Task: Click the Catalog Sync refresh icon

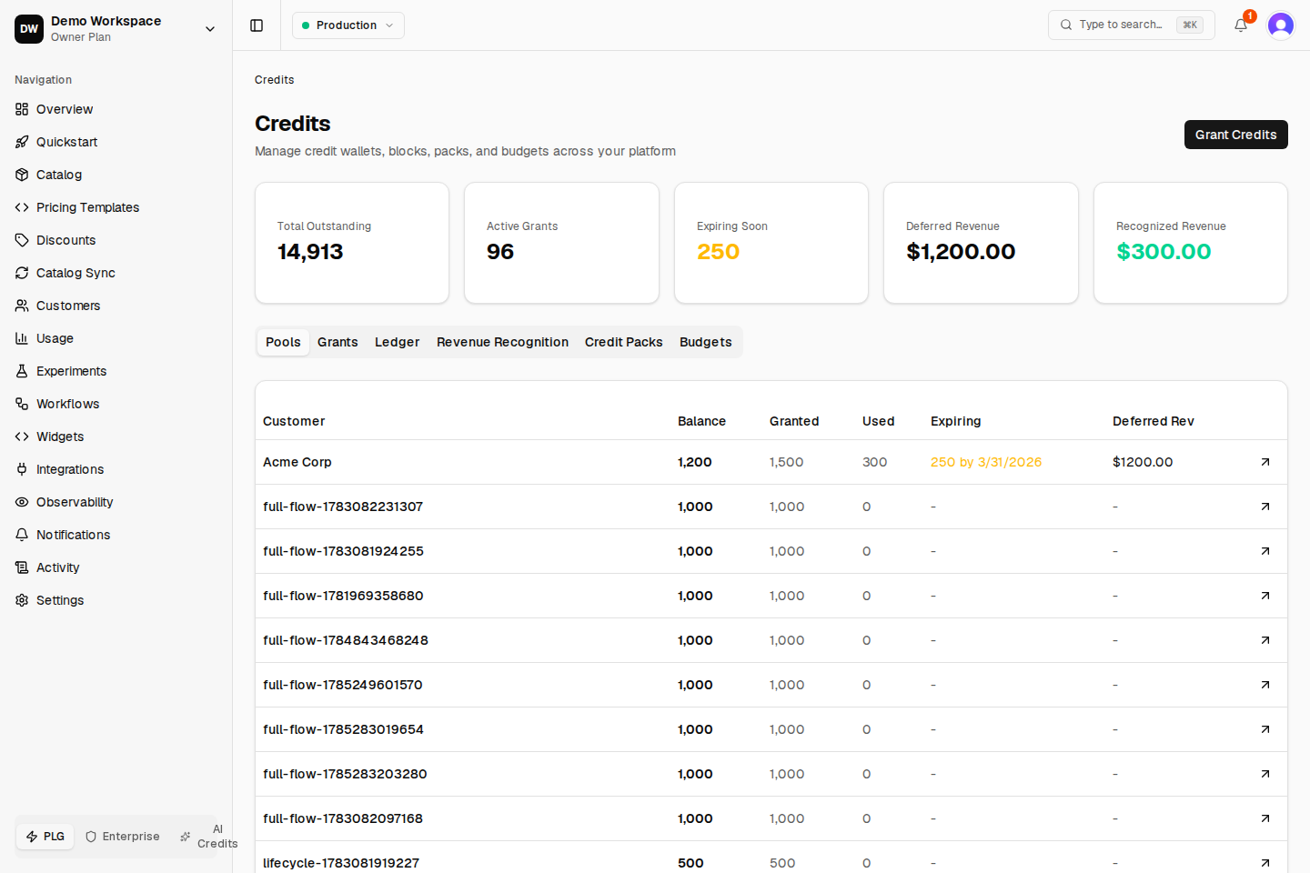Action: coord(22,273)
